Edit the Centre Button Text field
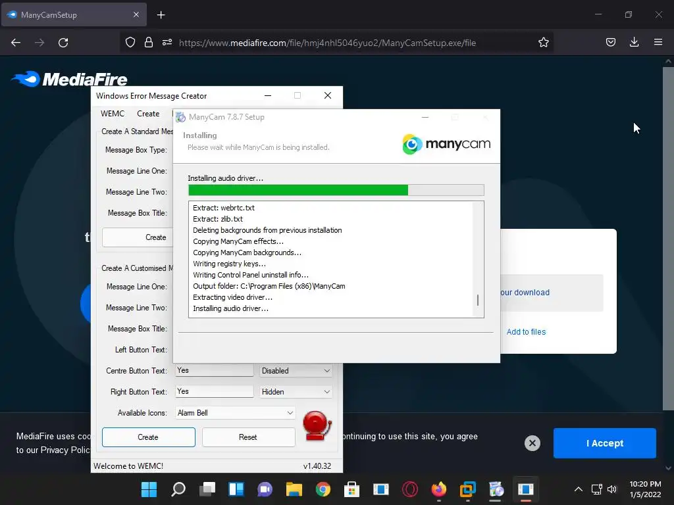 click(x=214, y=370)
